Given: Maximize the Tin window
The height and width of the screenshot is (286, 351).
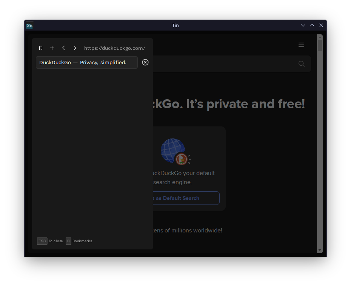Looking at the screenshot, I should 312,25.
